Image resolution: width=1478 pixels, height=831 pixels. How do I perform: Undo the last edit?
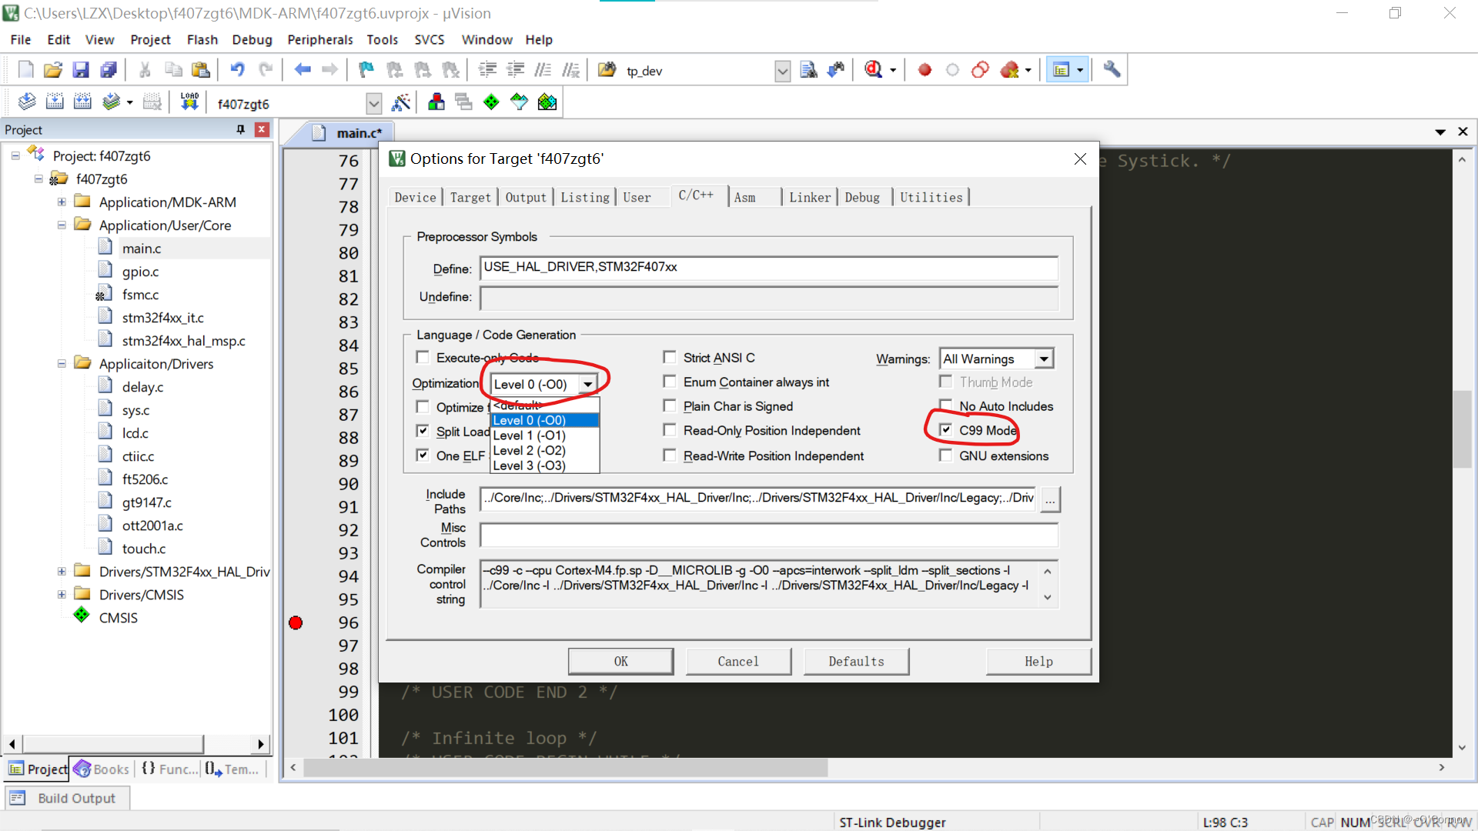click(x=237, y=69)
